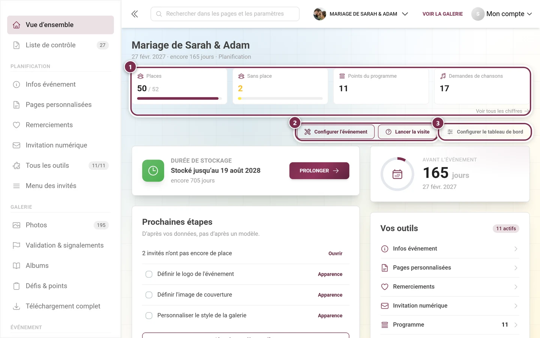540x338 pixels.
Task: Click music note icon in Demandes de chansons
Action: pyautogui.click(x=443, y=76)
